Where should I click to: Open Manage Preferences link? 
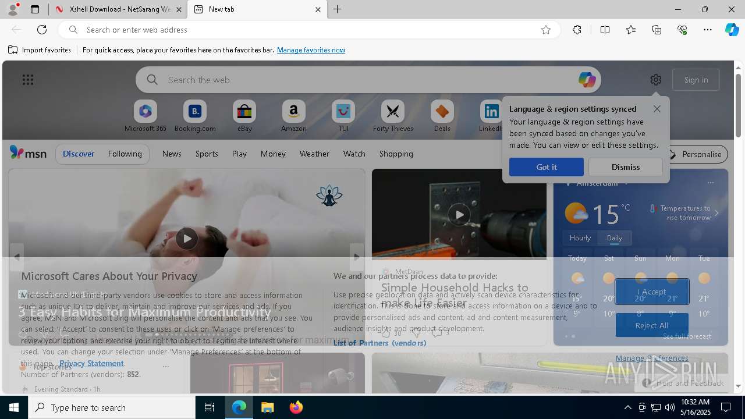(652, 358)
